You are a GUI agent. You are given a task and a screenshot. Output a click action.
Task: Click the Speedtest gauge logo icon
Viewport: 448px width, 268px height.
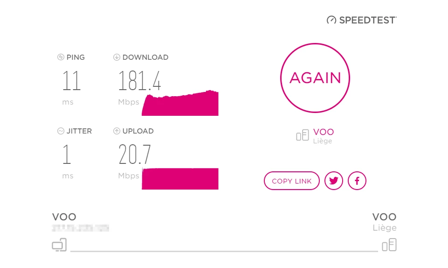(331, 20)
